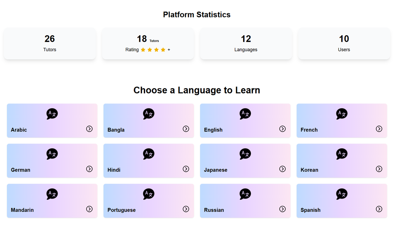Click the first gold rating star

tap(143, 50)
